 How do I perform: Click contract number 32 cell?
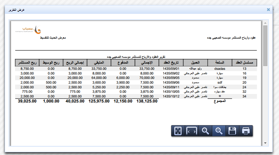(x=244, y=91)
